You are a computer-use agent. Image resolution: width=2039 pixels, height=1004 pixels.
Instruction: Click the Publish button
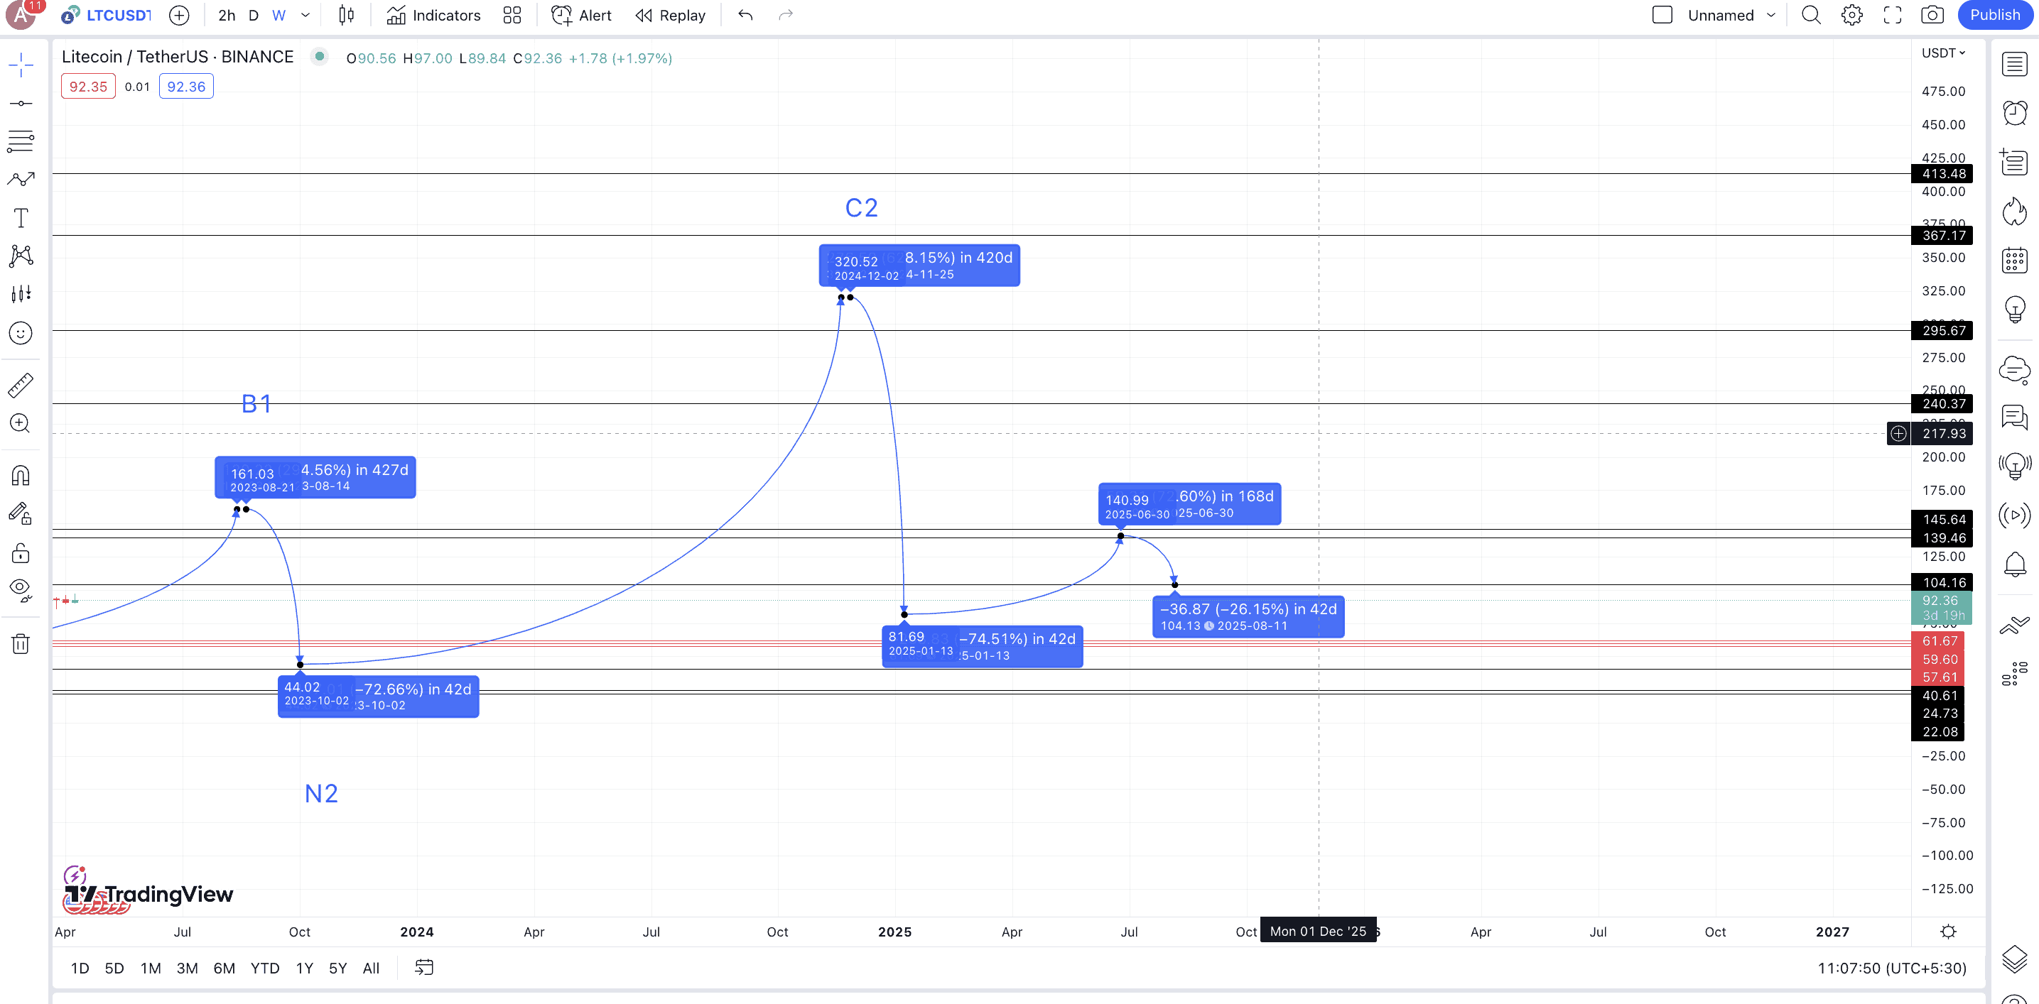pos(1994,15)
